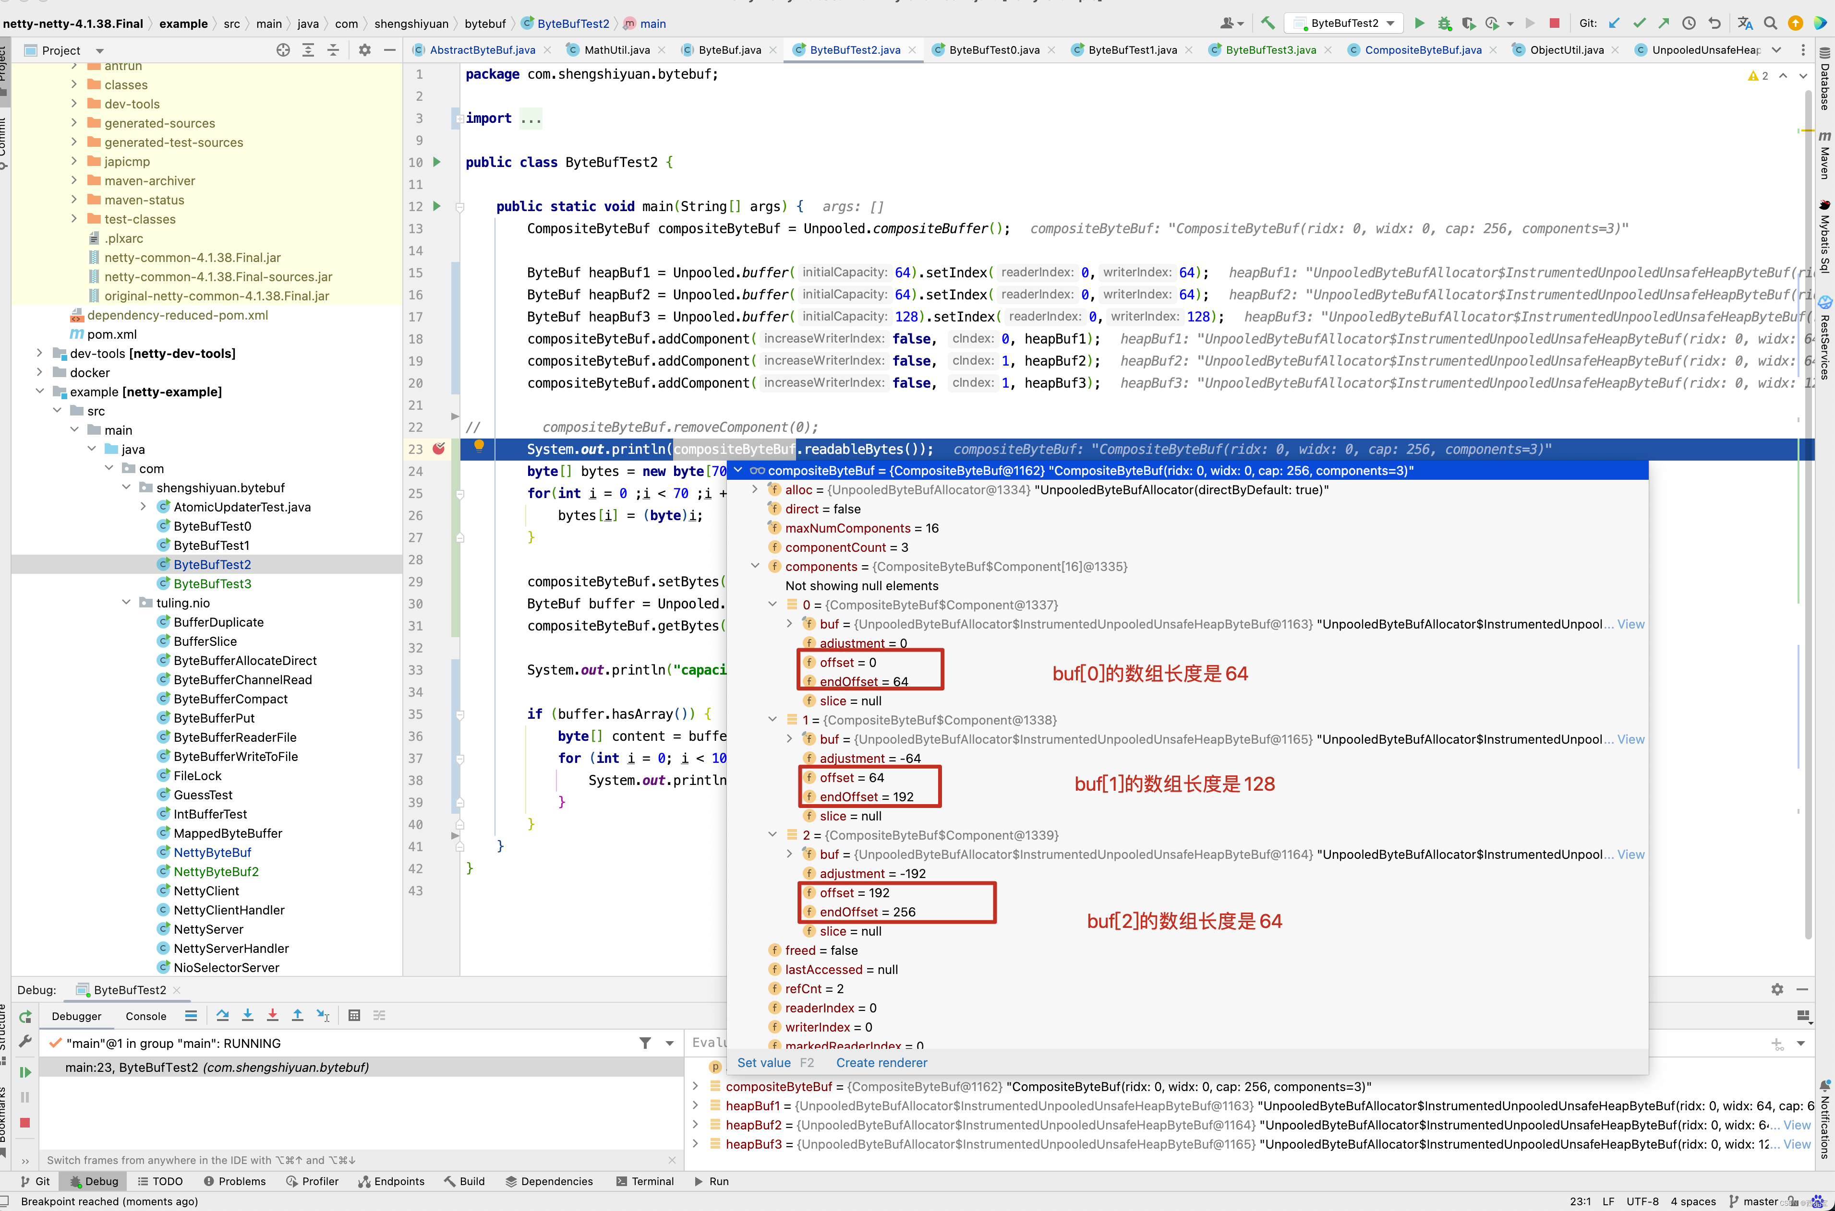Open debugger settings with the wrench icon

click(24, 1042)
